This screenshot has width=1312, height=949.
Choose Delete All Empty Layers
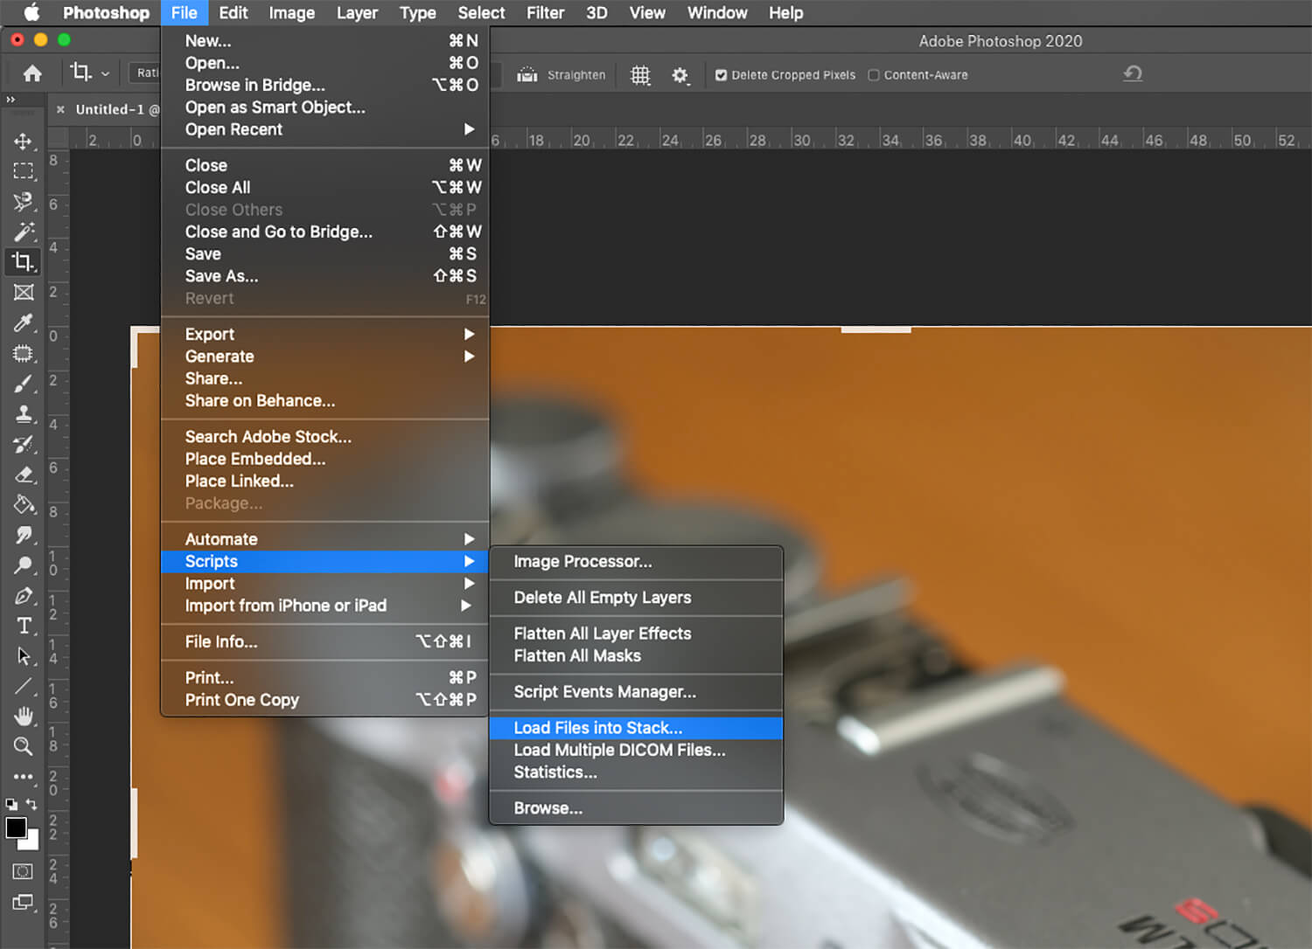(x=636, y=598)
